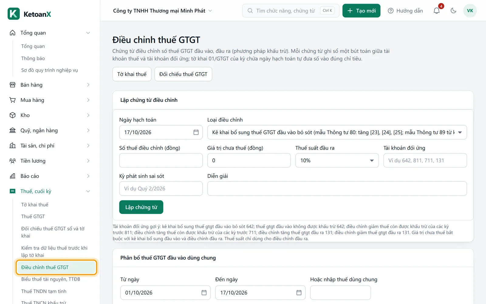Toggle dark mode moon icon
This screenshot has height=304, width=486.
click(453, 11)
